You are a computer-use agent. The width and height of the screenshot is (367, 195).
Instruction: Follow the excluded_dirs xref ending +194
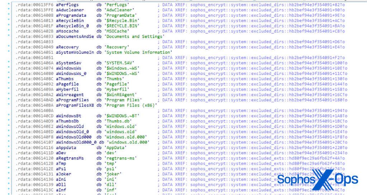click(269, 111)
